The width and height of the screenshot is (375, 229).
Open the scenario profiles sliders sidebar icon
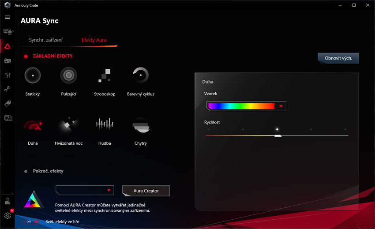7,75
